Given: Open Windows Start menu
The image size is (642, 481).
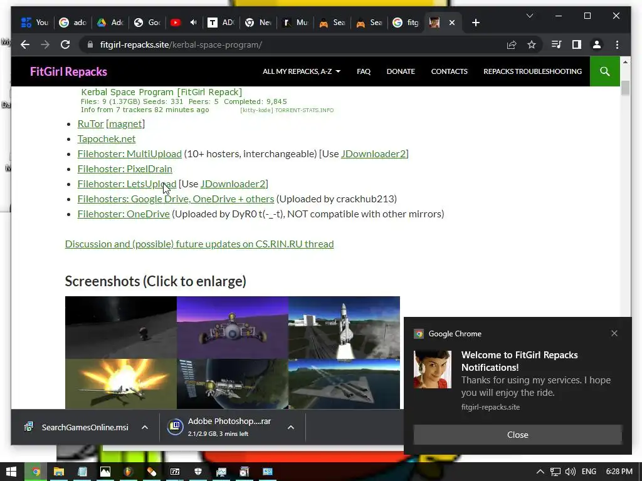Looking at the screenshot, I should tap(11, 472).
